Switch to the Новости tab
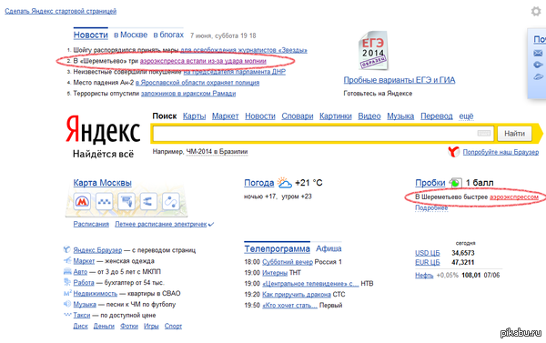The height and width of the screenshot is (343, 546). [x=90, y=35]
